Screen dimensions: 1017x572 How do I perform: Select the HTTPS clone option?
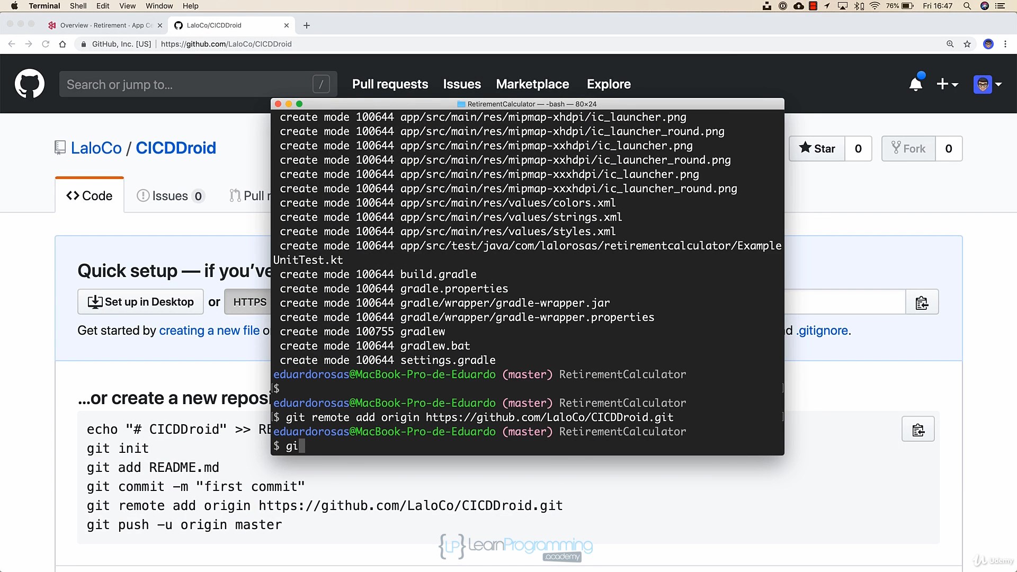coord(248,302)
